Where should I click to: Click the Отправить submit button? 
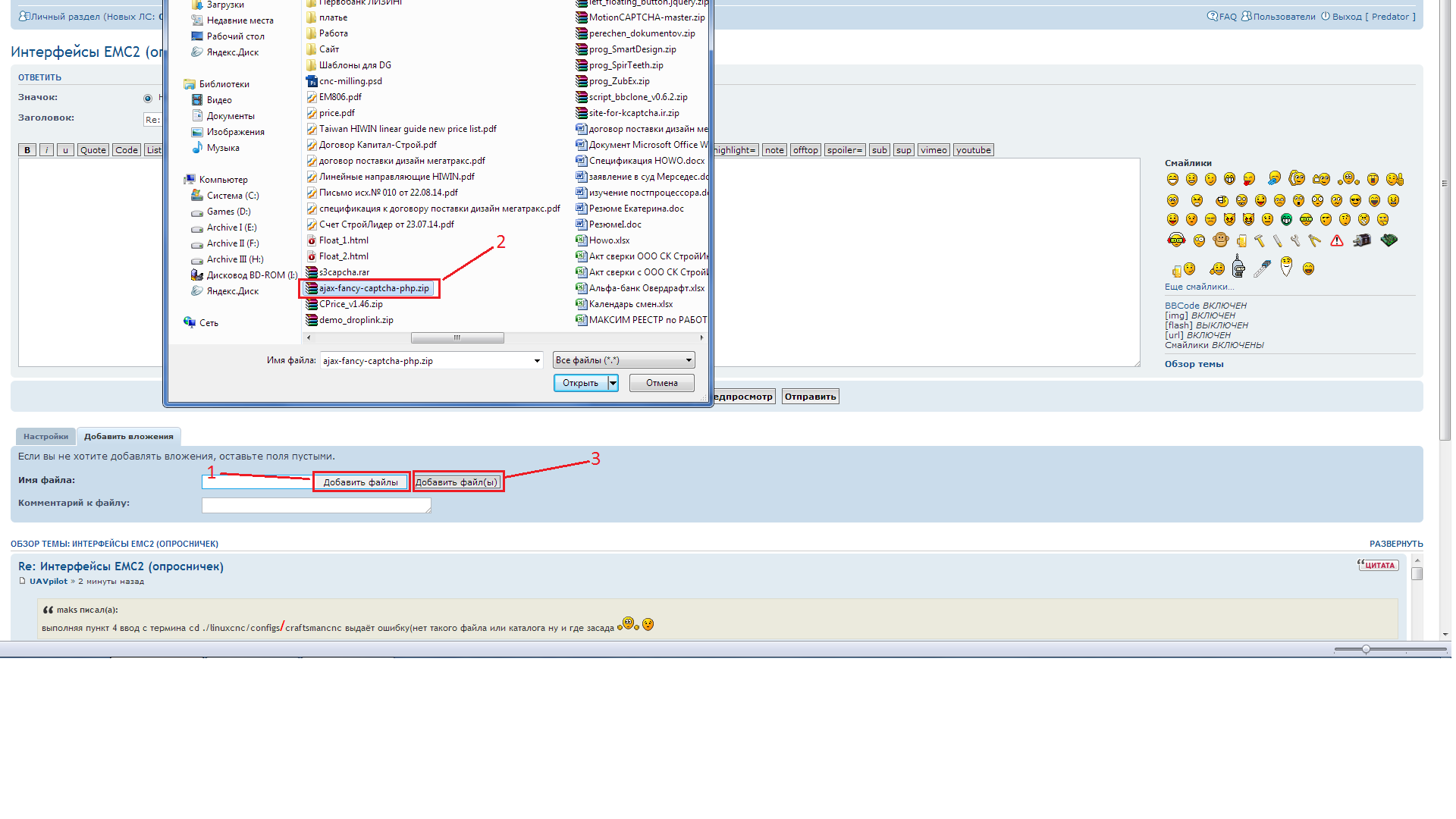(x=810, y=397)
